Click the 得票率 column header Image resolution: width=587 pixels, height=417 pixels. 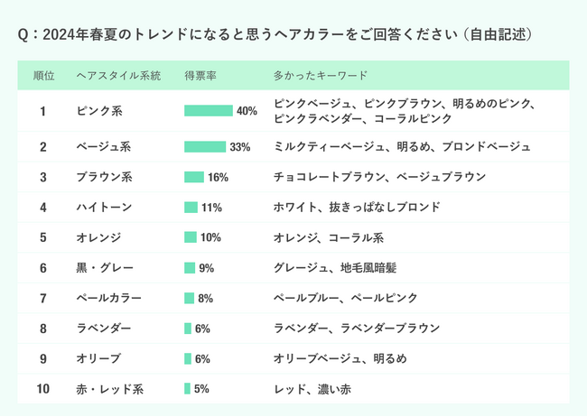(x=199, y=76)
